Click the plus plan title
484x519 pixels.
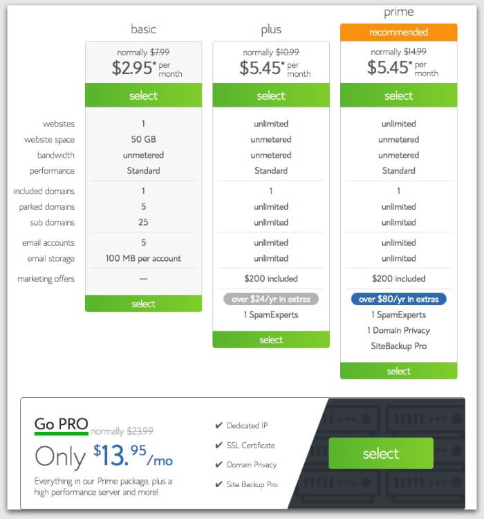coord(271,29)
